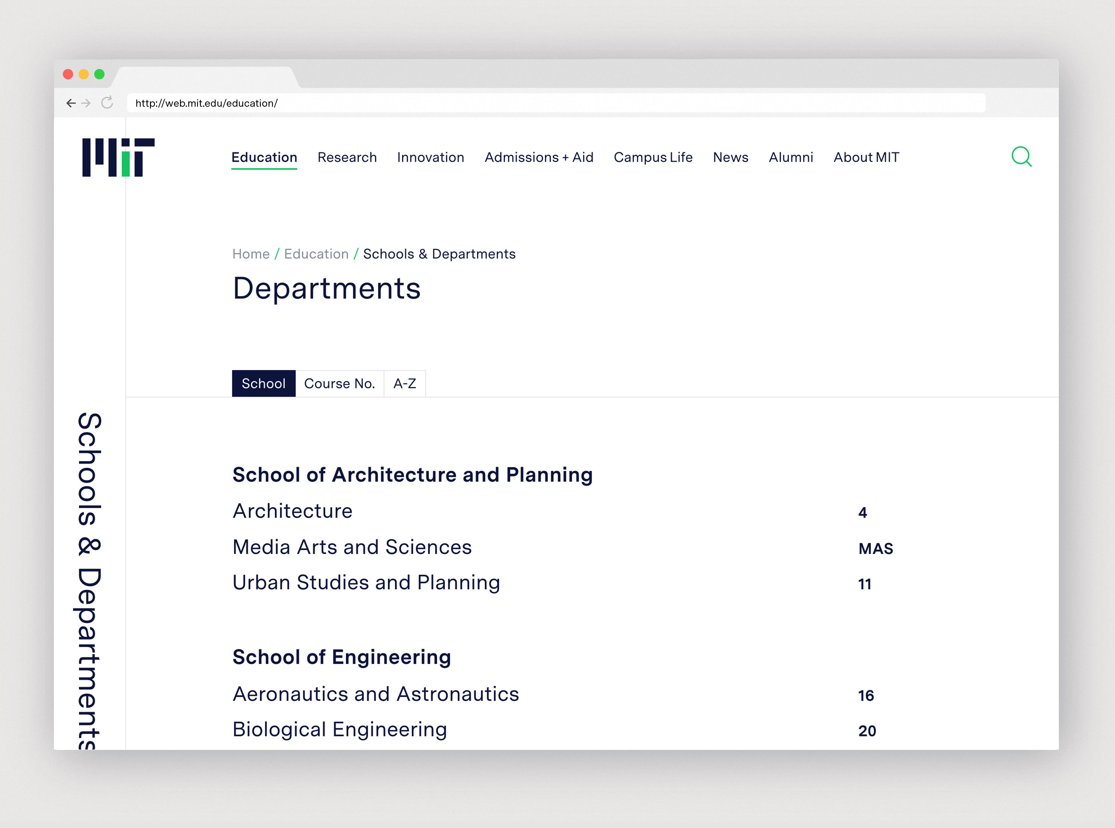Switch to the Course No. tab
1115x828 pixels.
pyautogui.click(x=339, y=383)
